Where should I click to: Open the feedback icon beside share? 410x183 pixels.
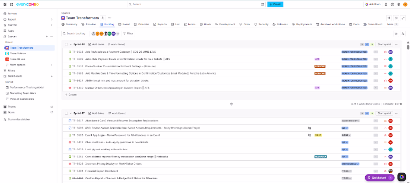pos(396,18)
